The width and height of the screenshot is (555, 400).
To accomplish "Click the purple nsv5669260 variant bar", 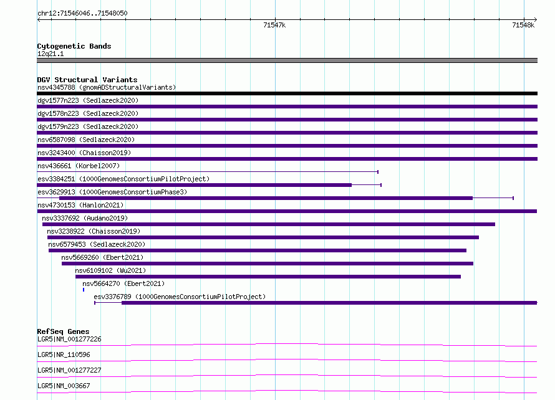I will 268,264.
